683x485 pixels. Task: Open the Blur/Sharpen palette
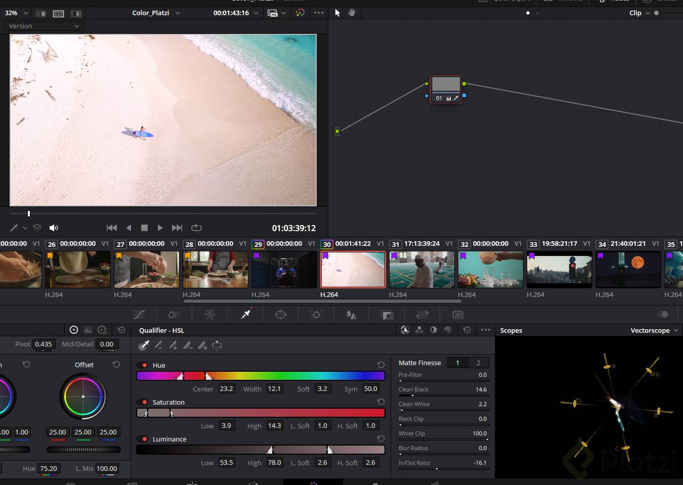[x=352, y=315]
